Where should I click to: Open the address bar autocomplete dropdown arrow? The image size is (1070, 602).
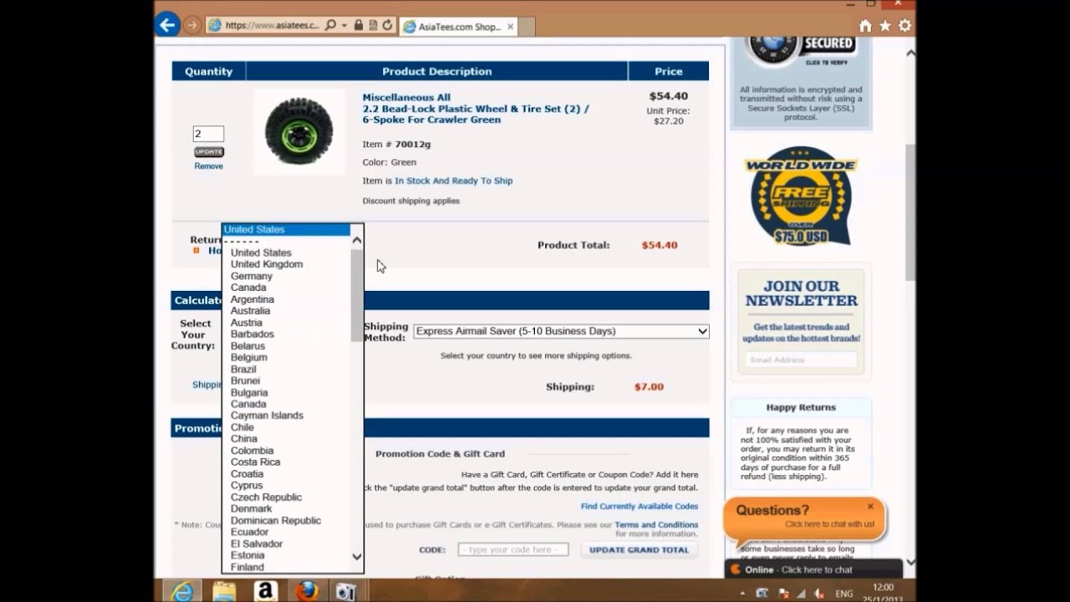344,25
